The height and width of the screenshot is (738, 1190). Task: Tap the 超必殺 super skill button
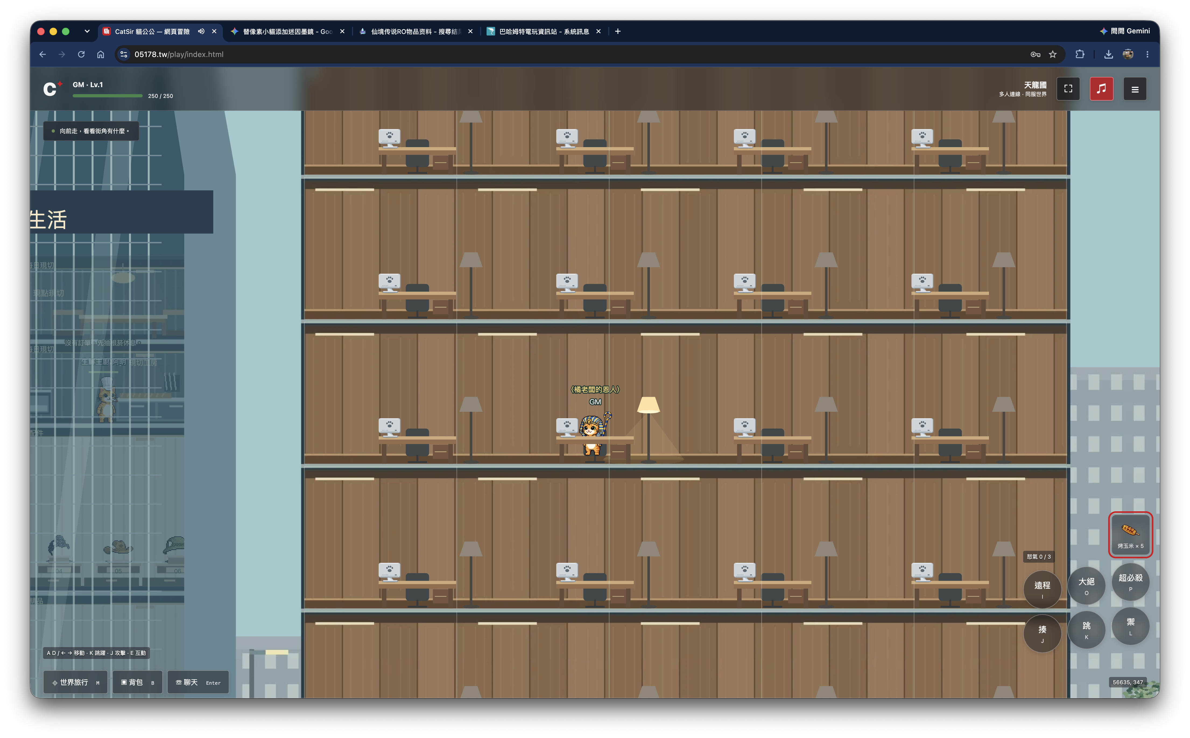pos(1130,581)
